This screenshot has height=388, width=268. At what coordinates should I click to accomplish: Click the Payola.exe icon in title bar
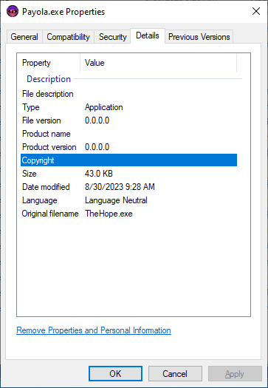pyautogui.click(x=13, y=12)
